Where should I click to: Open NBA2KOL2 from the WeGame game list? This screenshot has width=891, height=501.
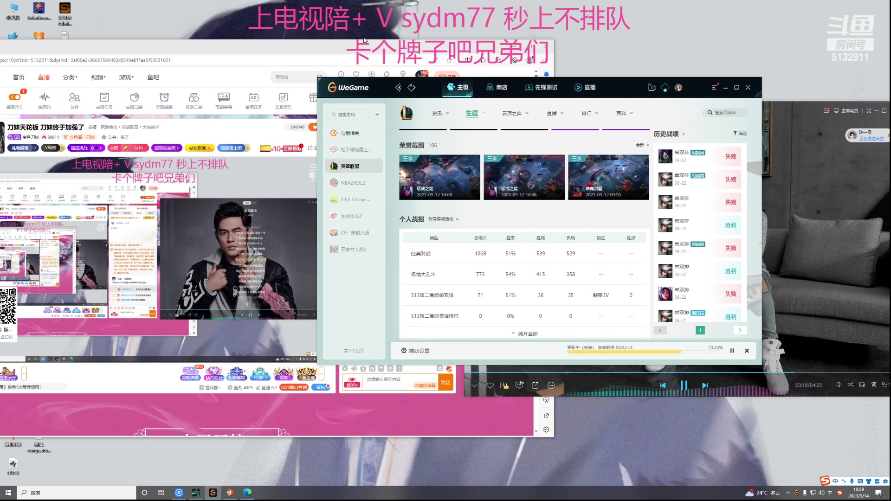point(352,182)
